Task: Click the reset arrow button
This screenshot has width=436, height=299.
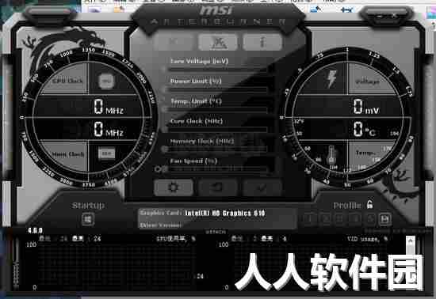Action: pos(217,187)
